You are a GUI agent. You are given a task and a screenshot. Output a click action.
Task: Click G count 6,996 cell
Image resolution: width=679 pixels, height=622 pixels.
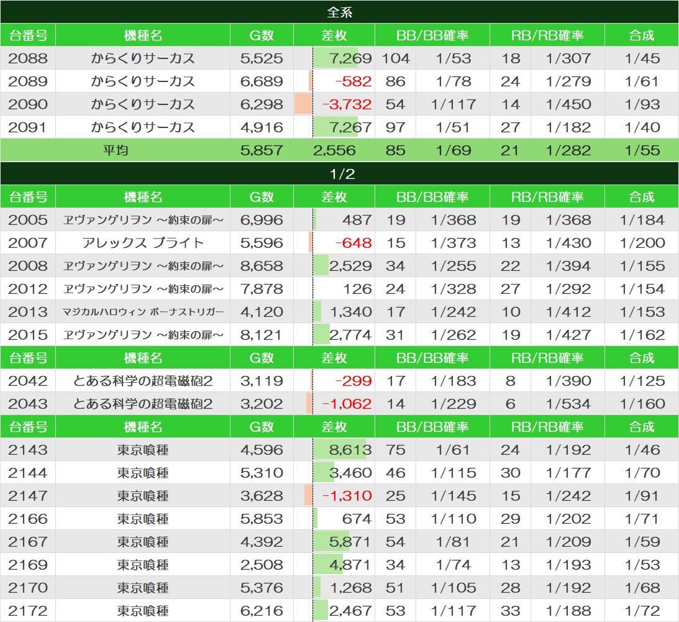click(x=262, y=219)
